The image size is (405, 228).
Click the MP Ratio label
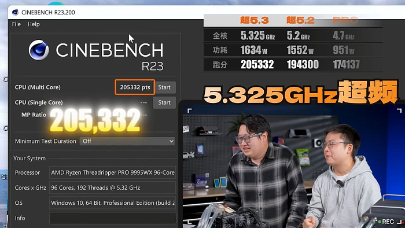tap(34, 115)
